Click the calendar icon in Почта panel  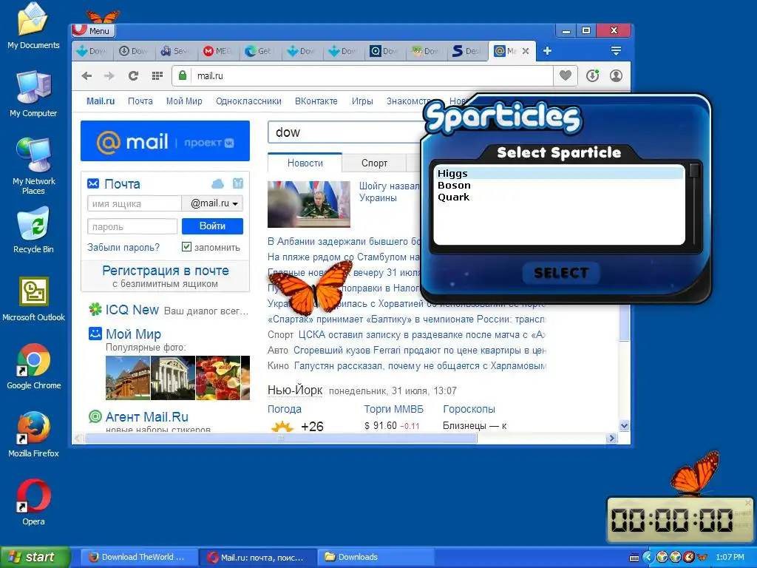tap(238, 183)
